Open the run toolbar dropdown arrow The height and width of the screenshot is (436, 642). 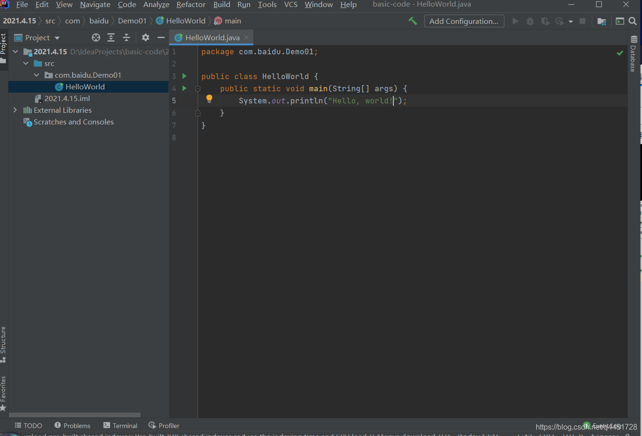(571, 22)
